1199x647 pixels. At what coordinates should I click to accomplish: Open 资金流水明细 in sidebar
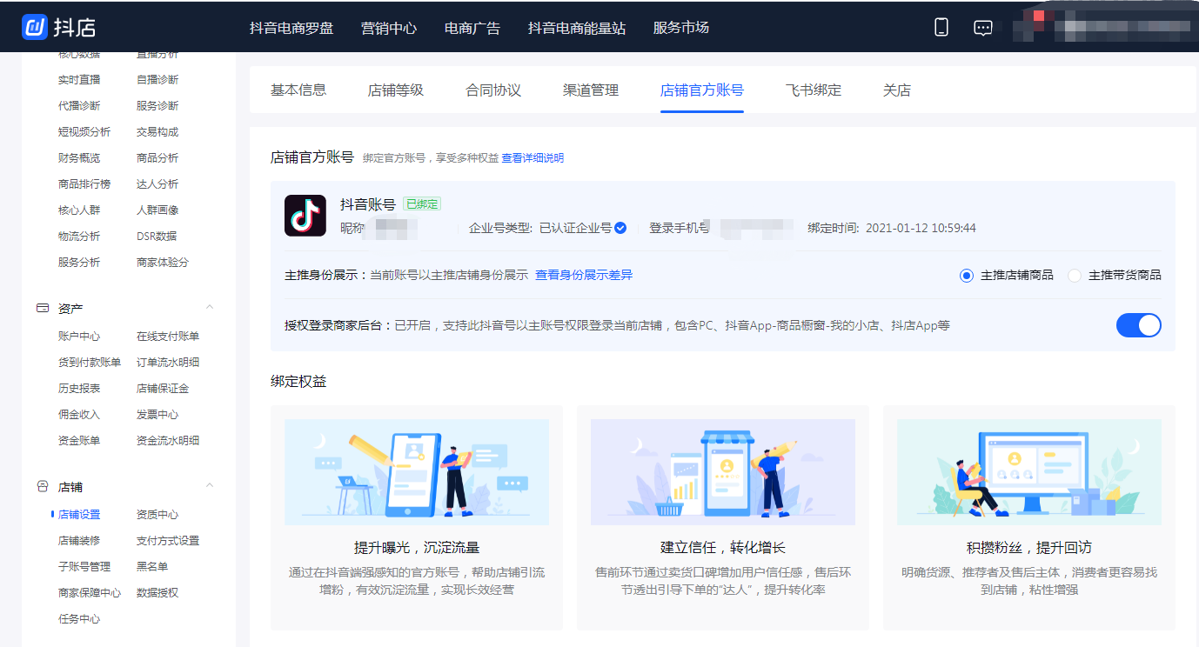tap(168, 440)
